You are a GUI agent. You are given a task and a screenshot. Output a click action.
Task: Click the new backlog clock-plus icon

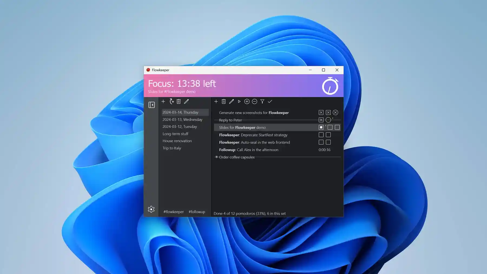(172, 101)
